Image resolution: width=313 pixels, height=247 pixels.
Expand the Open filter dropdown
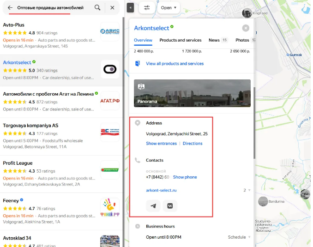point(169,8)
